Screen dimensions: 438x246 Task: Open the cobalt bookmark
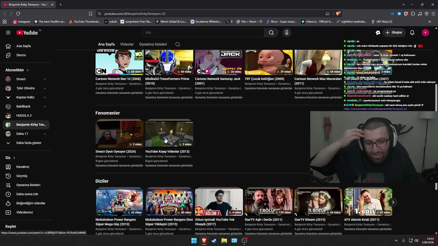(110, 22)
